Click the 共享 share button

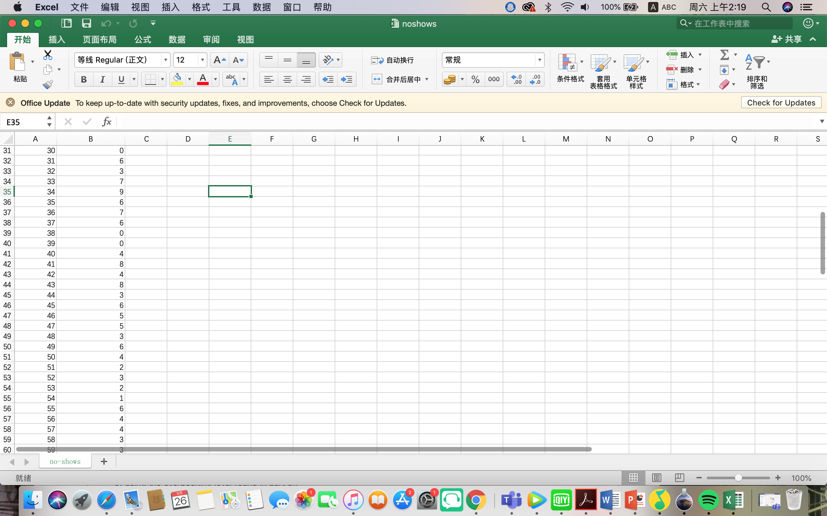pos(786,39)
